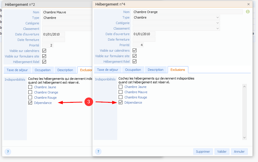Select Description tab in Hébergement n°2
Image resolution: width=258 pixels, height=162 pixels.
coord(65,70)
